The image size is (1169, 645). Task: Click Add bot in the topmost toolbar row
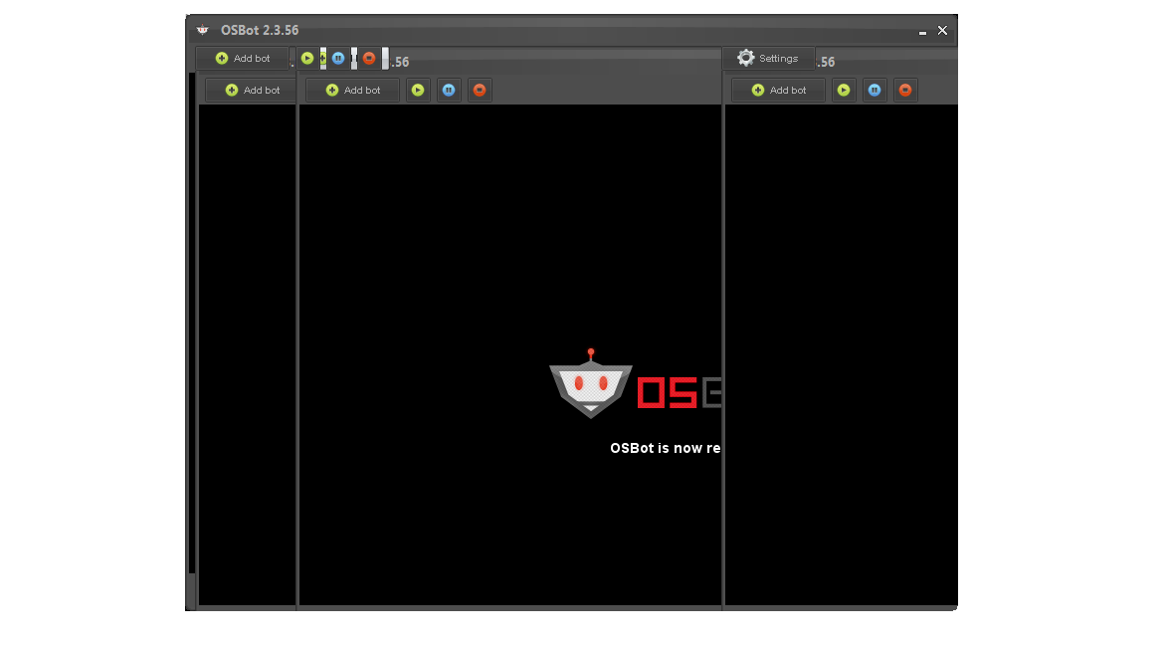pos(243,58)
